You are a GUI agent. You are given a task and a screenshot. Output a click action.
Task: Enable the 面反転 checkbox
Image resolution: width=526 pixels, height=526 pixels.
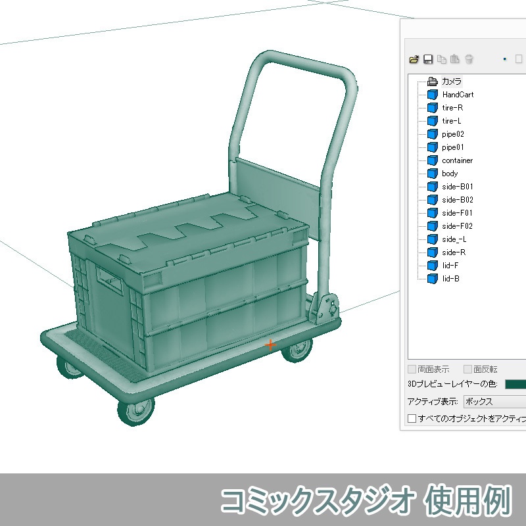coord(467,370)
